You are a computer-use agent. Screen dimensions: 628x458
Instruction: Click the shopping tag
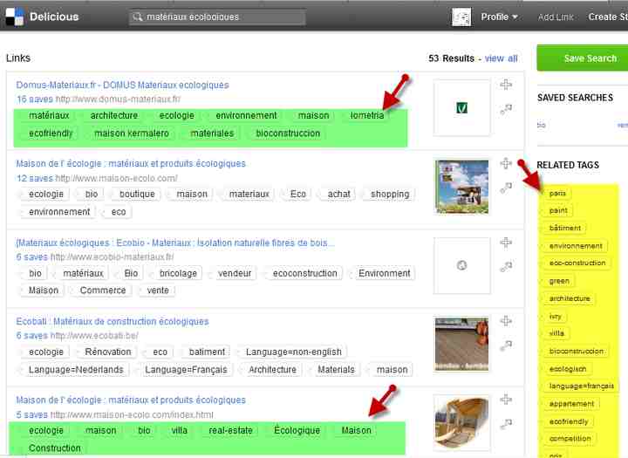(x=390, y=195)
